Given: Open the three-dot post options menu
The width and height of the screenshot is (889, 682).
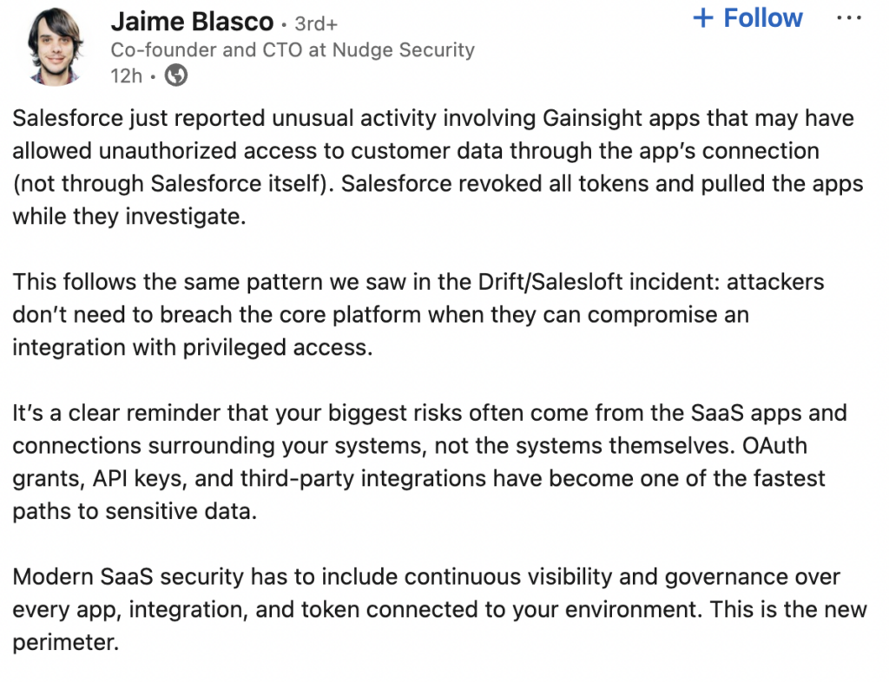Looking at the screenshot, I should 848,17.
